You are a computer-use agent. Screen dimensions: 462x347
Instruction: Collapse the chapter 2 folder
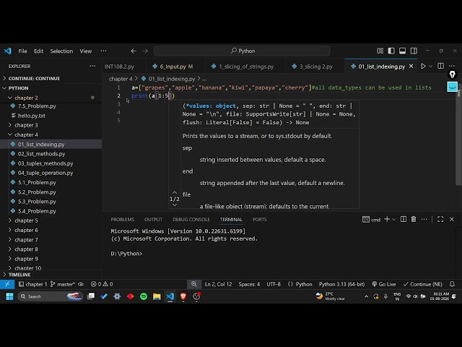coord(51,98)
